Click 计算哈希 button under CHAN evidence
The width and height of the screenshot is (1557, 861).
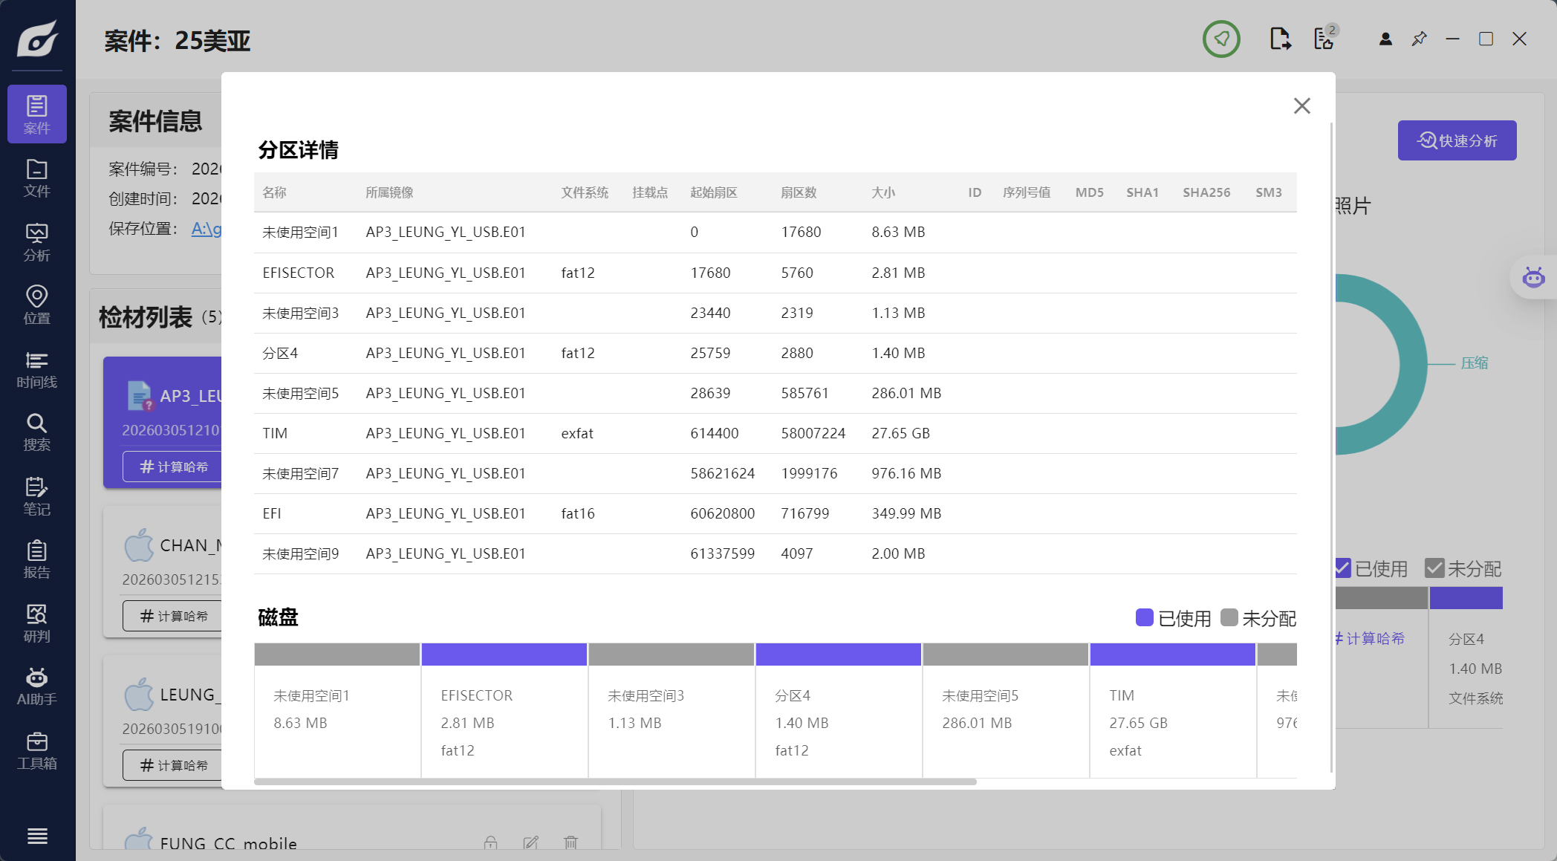(174, 616)
